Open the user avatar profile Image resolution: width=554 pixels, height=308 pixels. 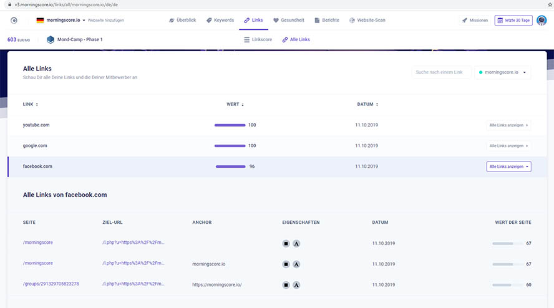pyautogui.click(x=542, y=20)
